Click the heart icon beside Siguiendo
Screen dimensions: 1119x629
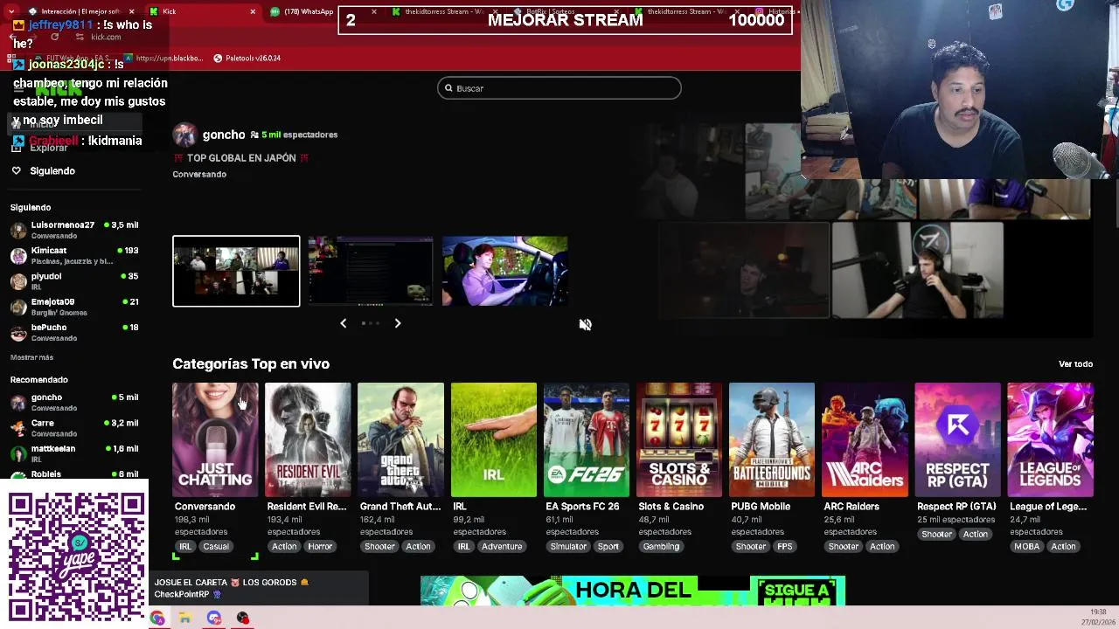click(16, 170)
